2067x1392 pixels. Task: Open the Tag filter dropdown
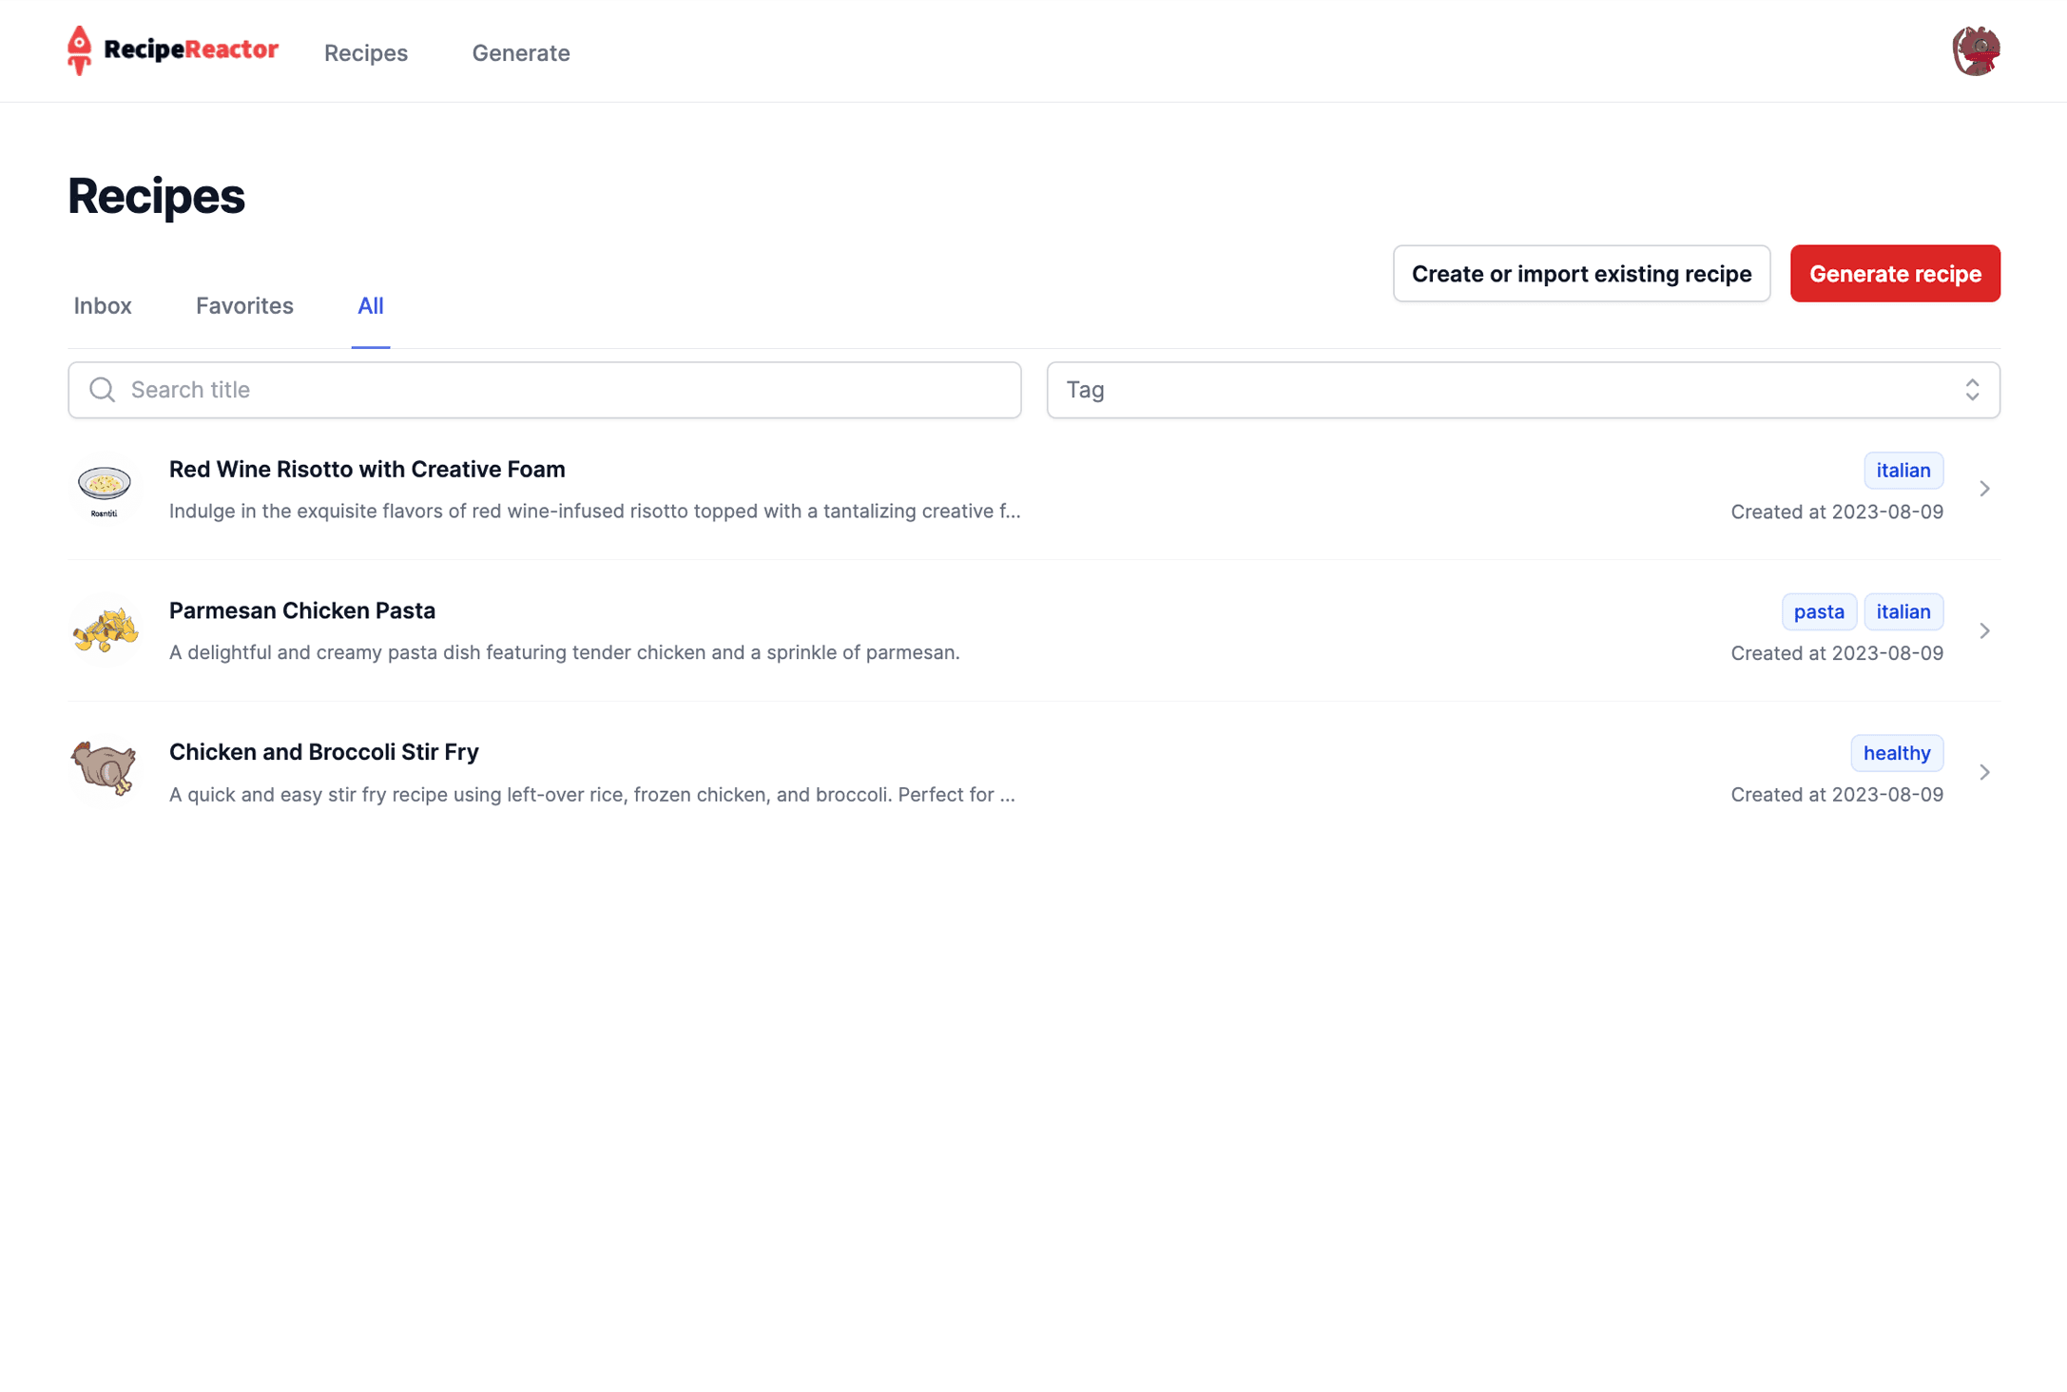coord(1522,390)
